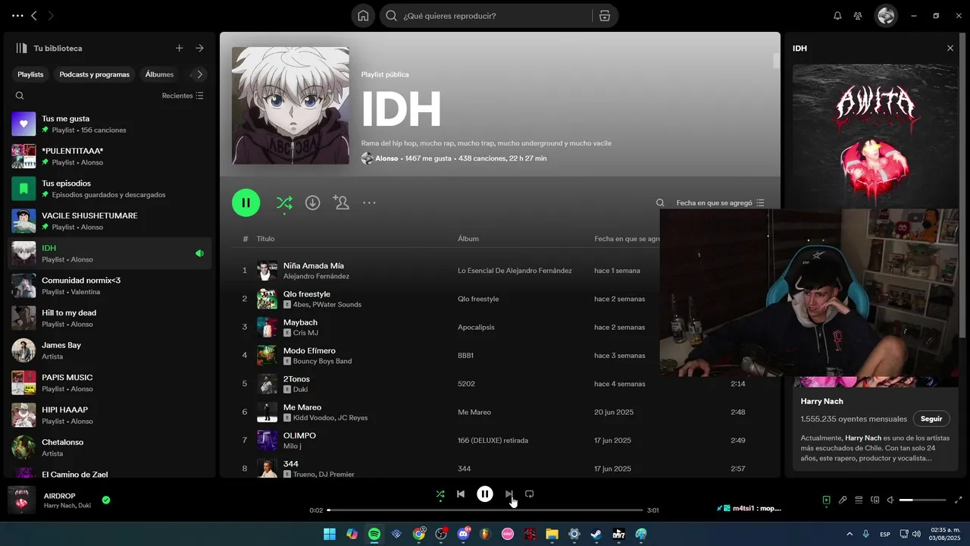Search within Tu biblioteca
This screenshot has height=546, width=970.
pos(20,96)
